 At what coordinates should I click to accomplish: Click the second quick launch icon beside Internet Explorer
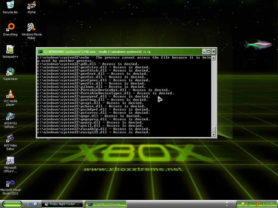36,204
